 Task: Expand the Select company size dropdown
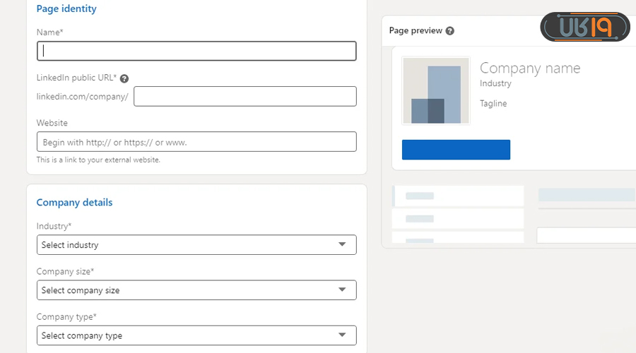click(x=196, y=290)
